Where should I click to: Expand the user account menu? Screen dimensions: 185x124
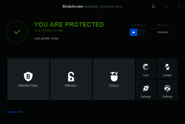coord(155,6)
